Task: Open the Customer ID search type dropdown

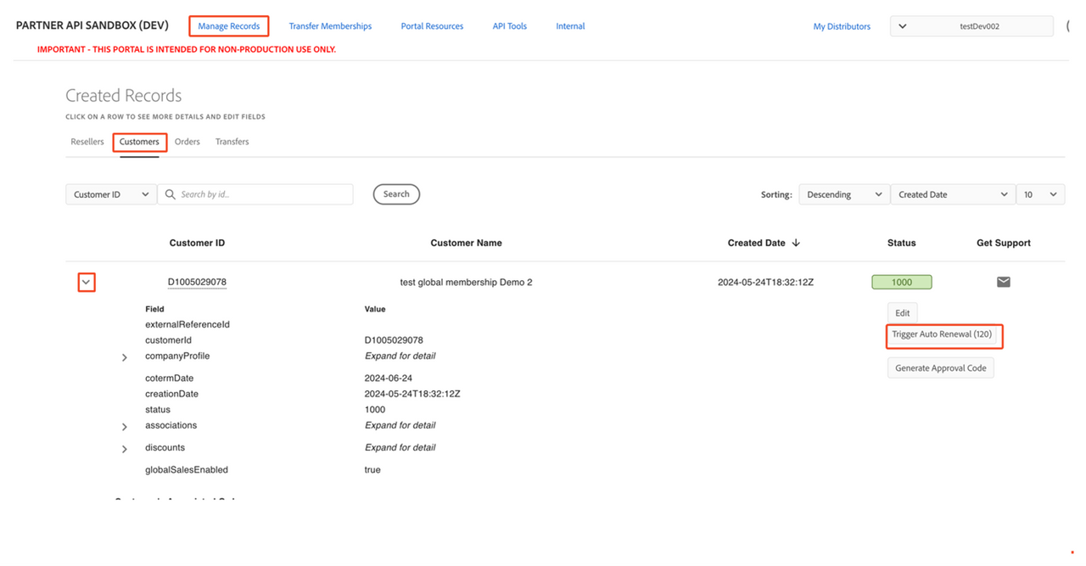Action: point(110,194)
